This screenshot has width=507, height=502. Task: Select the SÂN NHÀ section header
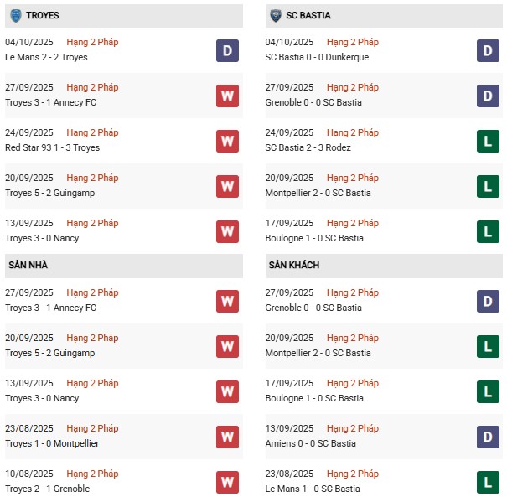point(29,266)
